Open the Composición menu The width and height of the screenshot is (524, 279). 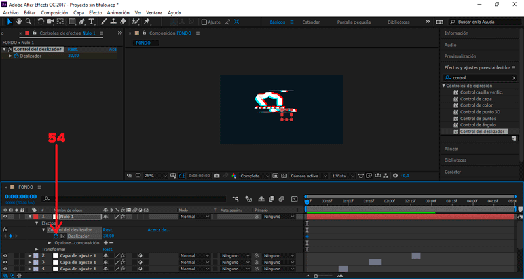point(54,12)
